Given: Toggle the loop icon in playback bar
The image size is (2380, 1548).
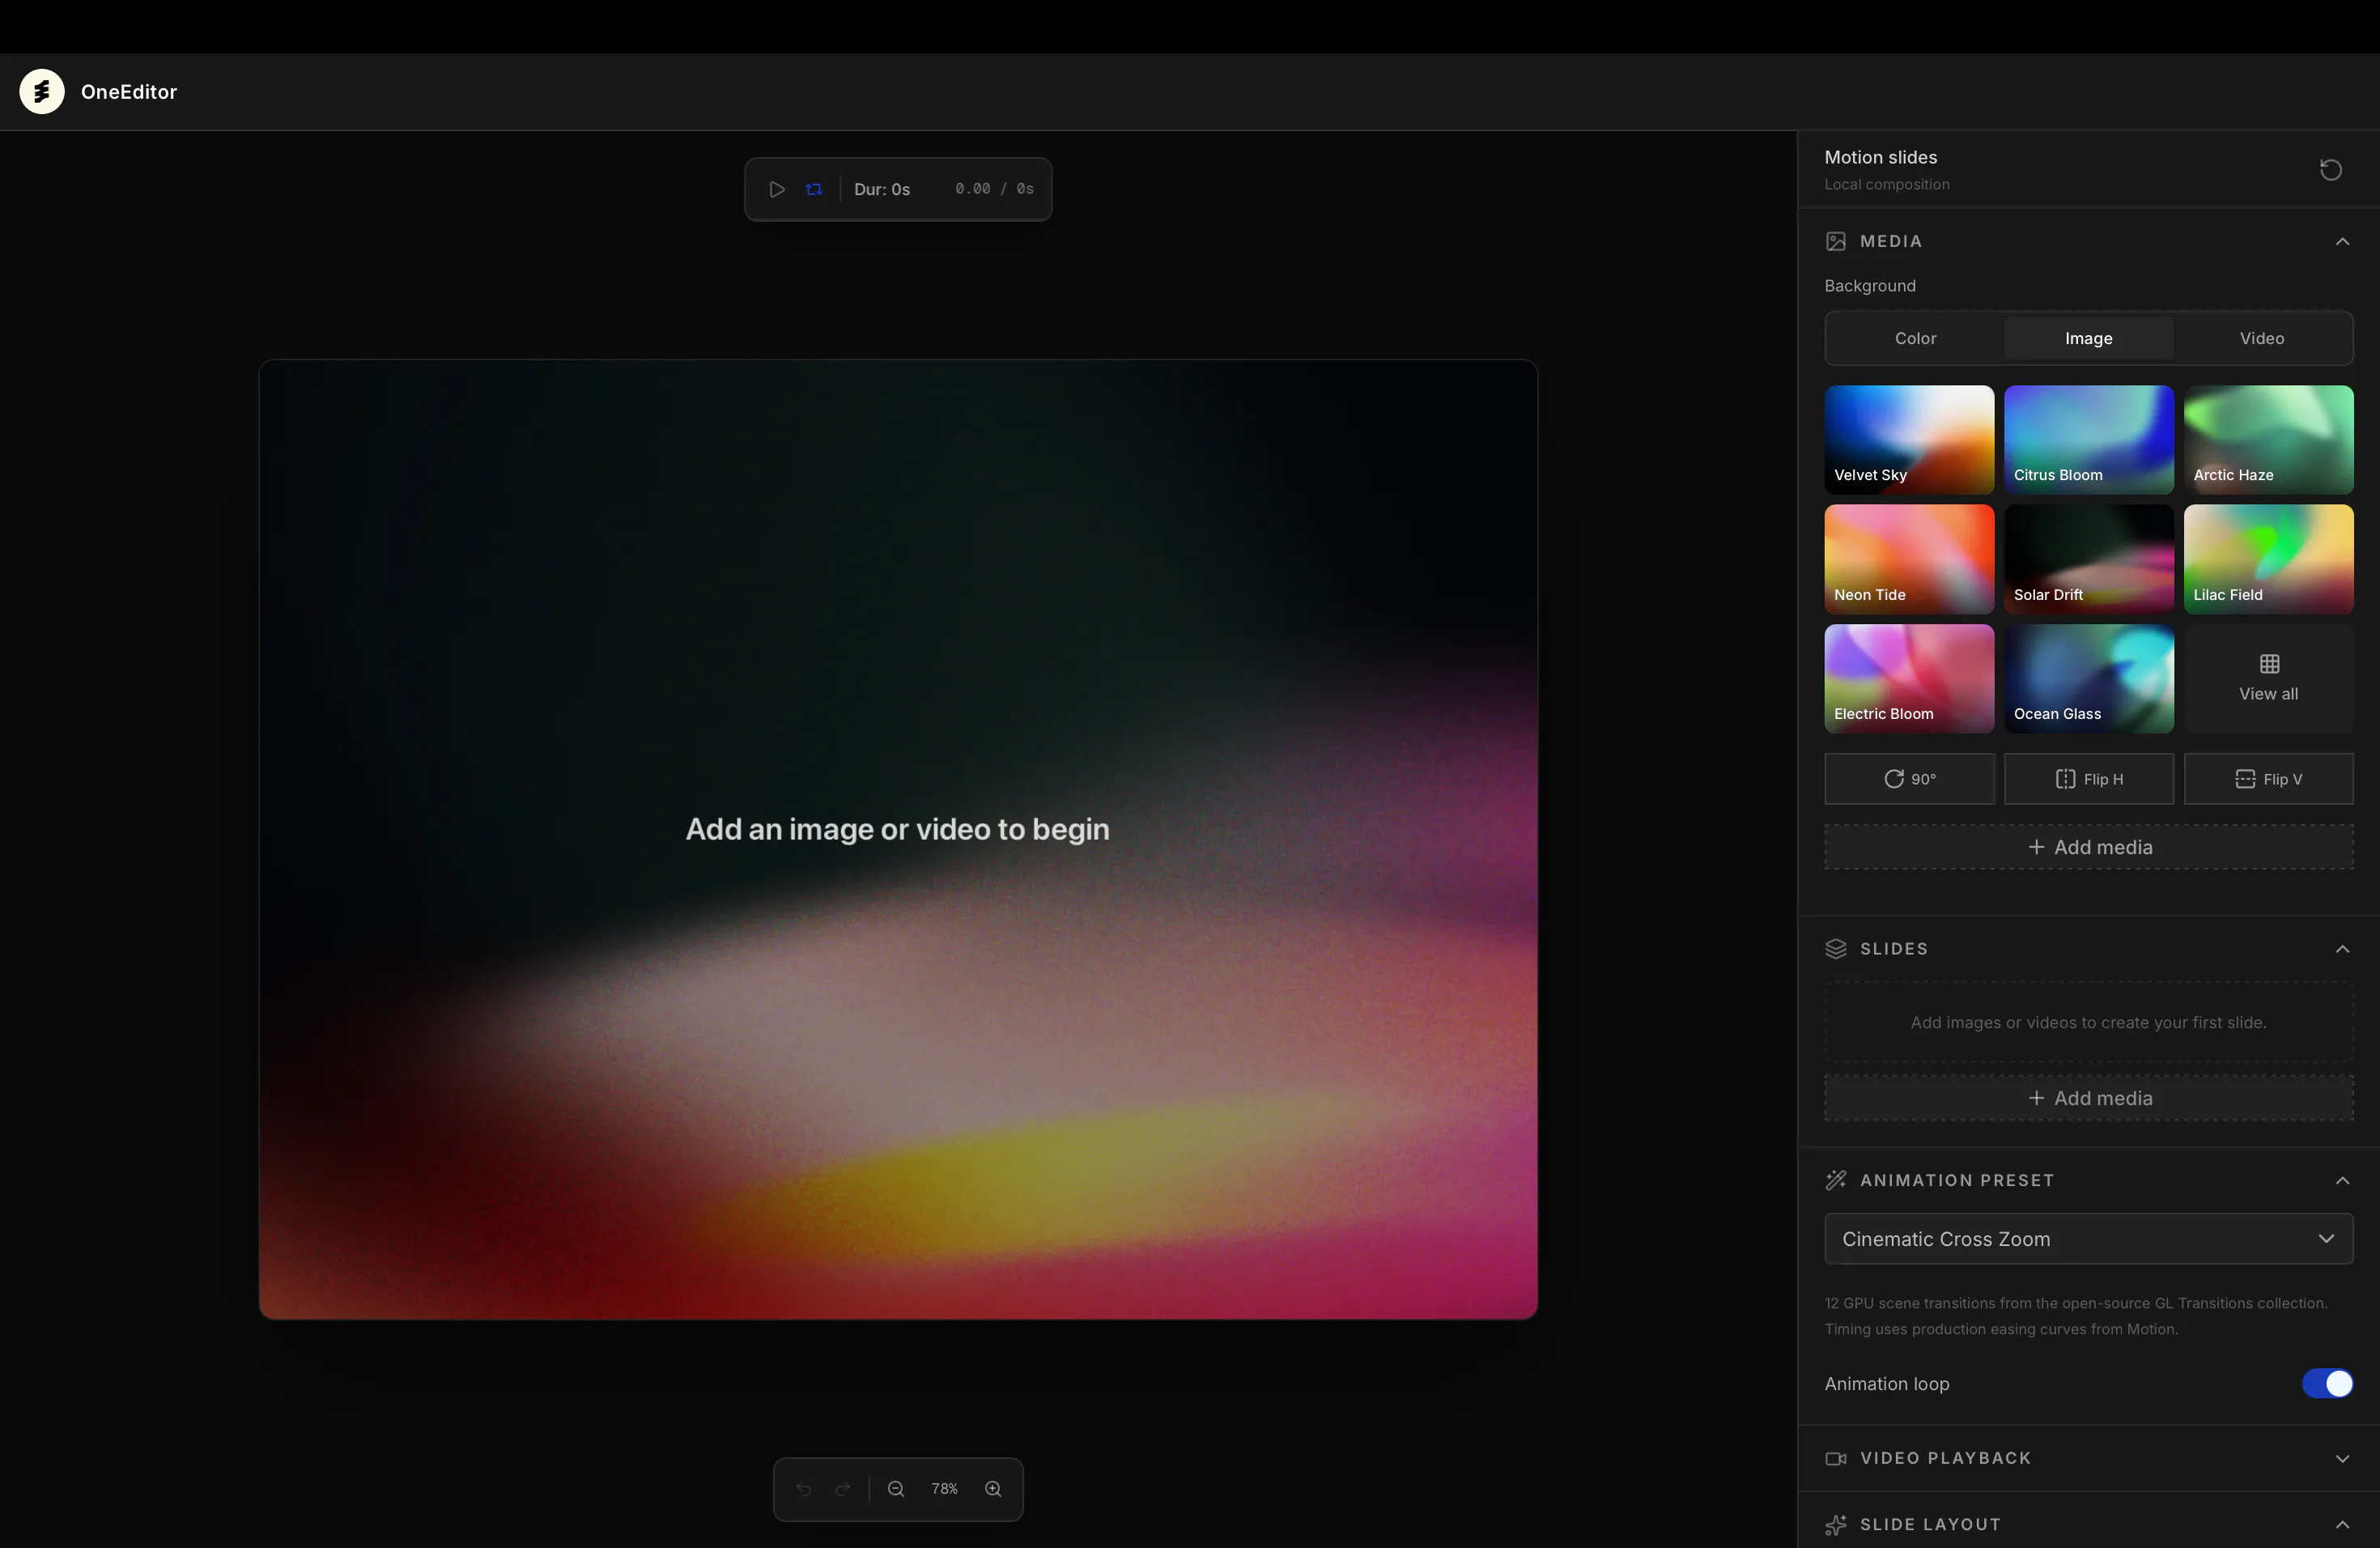Looking at the screenshot, I should 814,189.
